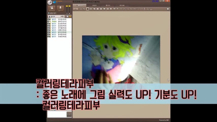Select the 참석자 (9명) attendee tab

(56, 17)
